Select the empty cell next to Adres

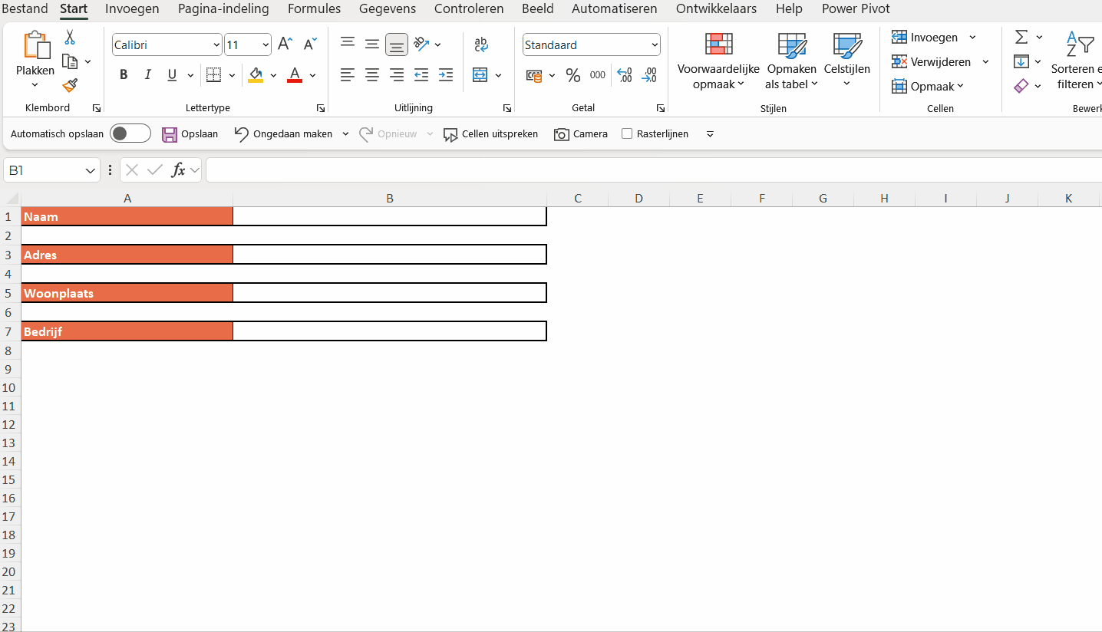pyautogui.click(x=389, y=255)
